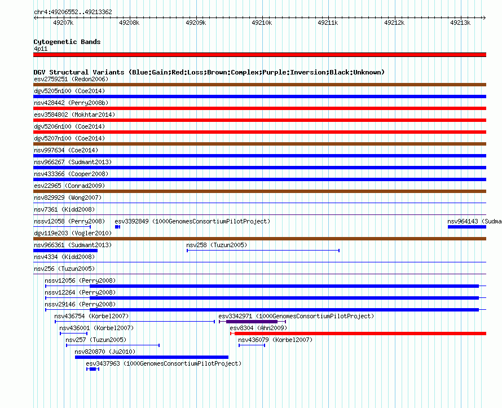This screenshot has height=408, width=502.
Task: Click nssv12264 (Perry2008) label
Action: 80,292
